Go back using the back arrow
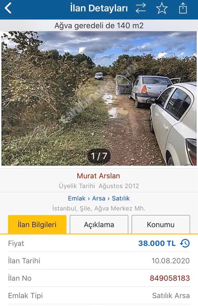 point(8,8)
